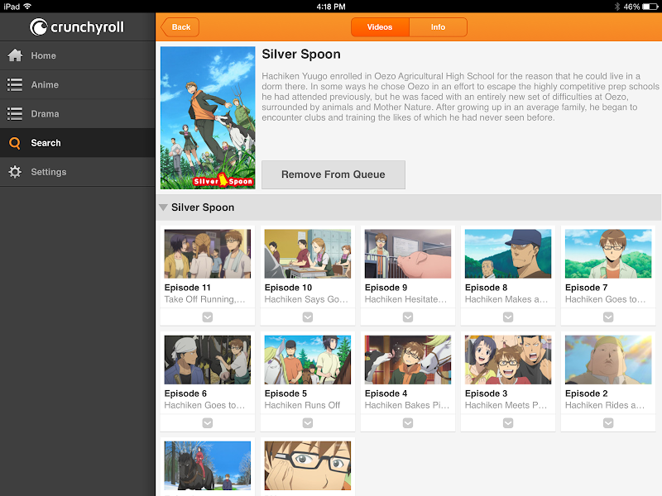662x496 pixels.
Task: Click 'Hachiken Says Go…' subtitle
Action: pyautogui.click(x=306, y=299)
